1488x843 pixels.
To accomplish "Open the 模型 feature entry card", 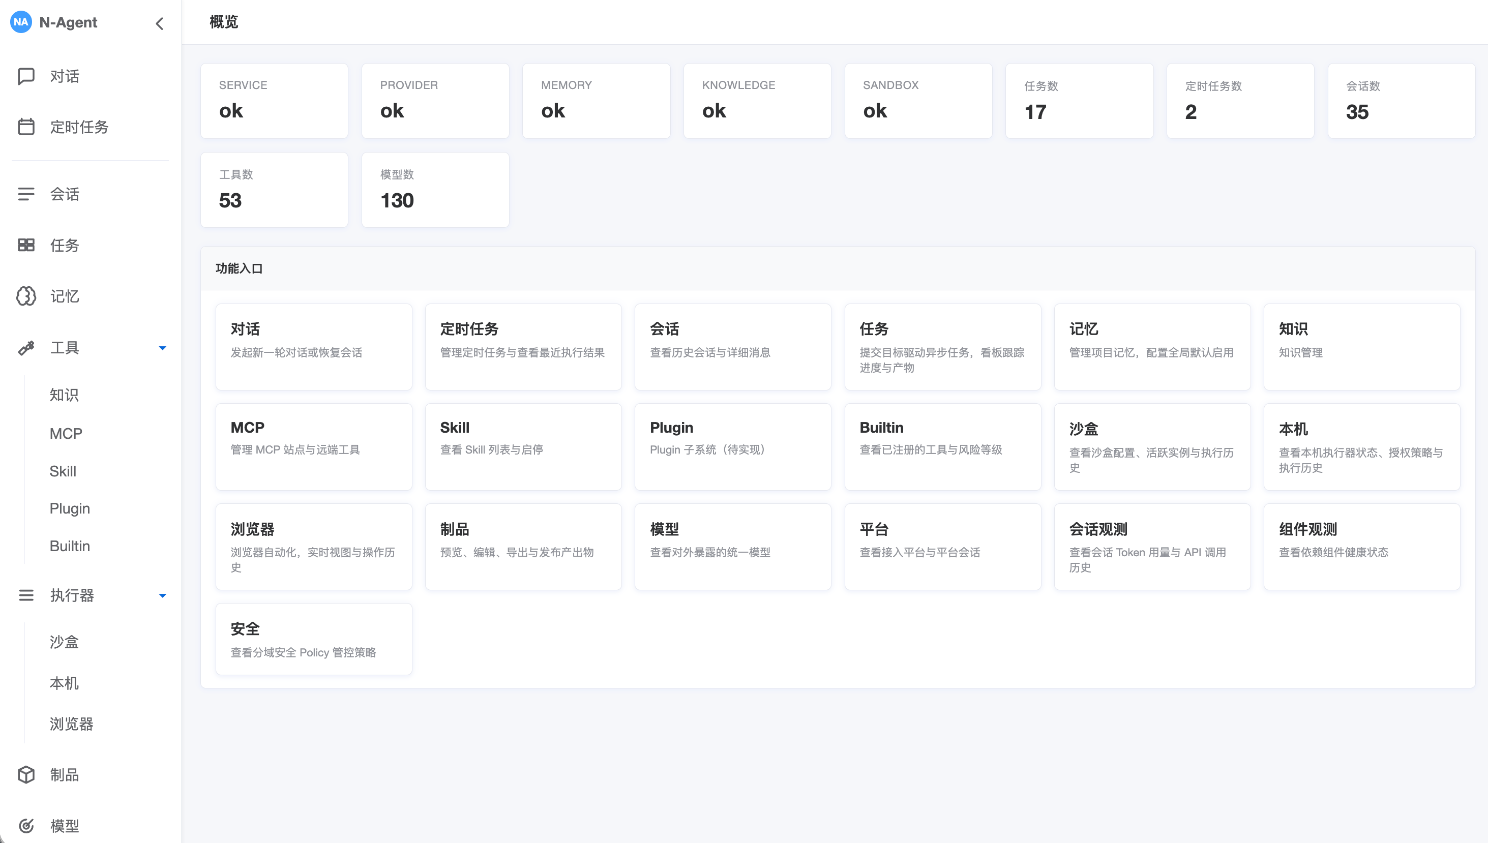I will click(733, 547).
